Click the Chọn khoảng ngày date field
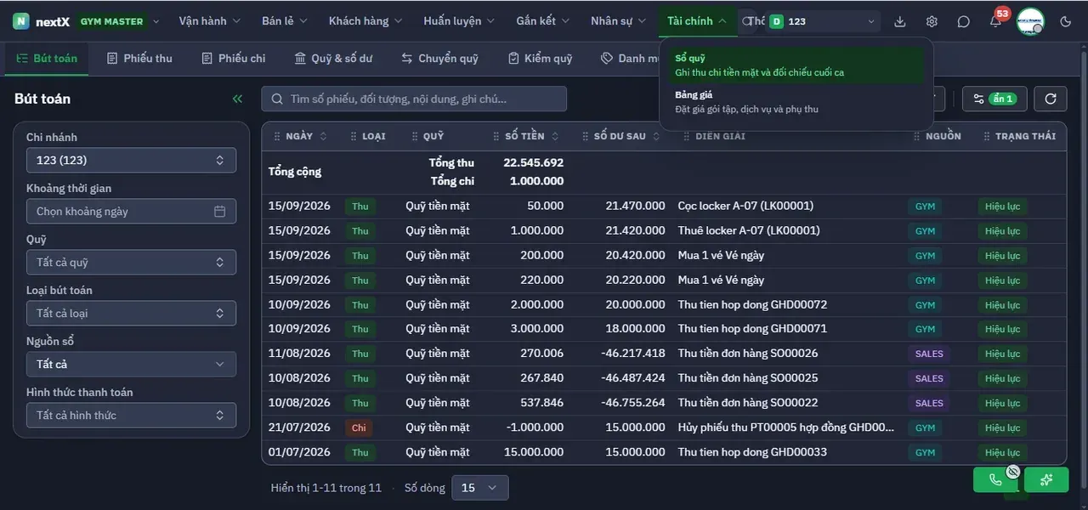The height and width of the screenshot is (510, 1088). coord(131,211)
